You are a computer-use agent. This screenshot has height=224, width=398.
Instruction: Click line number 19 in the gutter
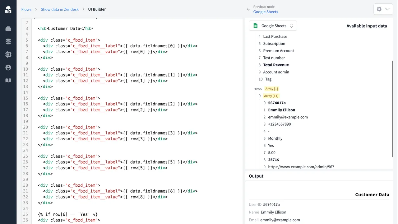coord(25,121)
